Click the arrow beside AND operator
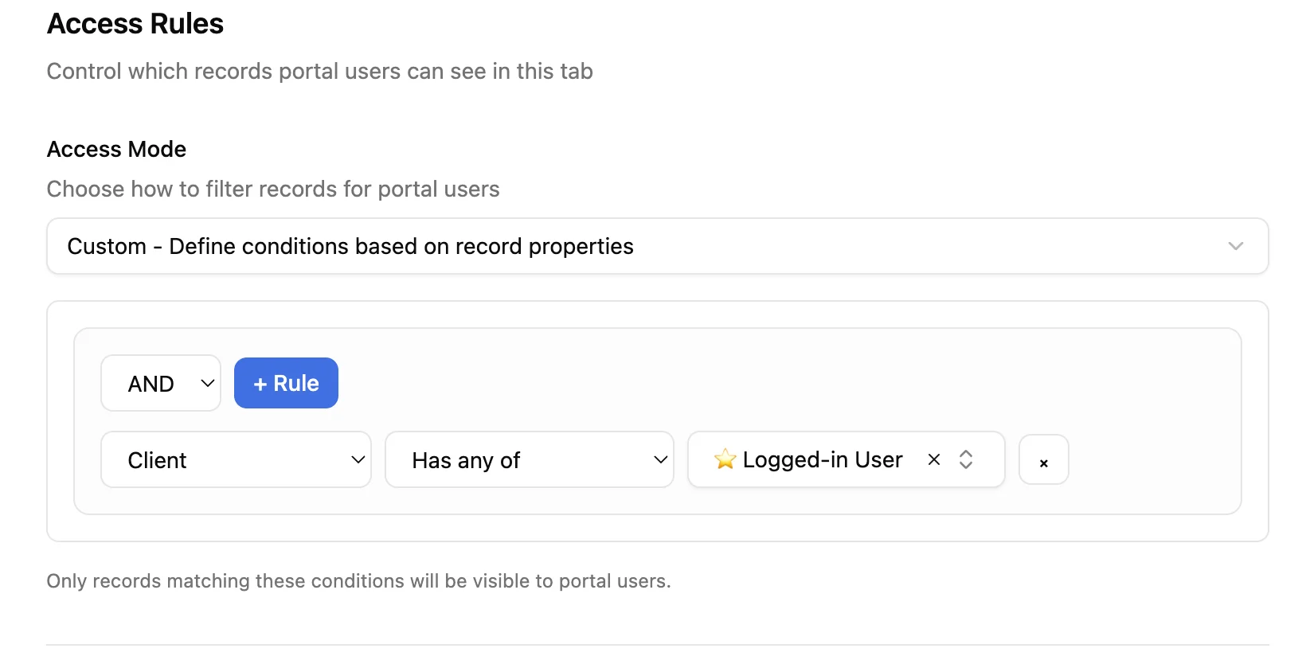 point(207,383)
